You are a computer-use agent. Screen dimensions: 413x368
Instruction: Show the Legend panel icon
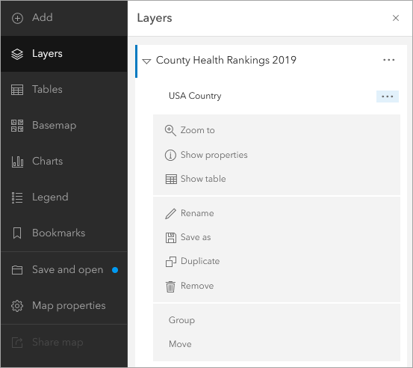[x=17, y=197]
